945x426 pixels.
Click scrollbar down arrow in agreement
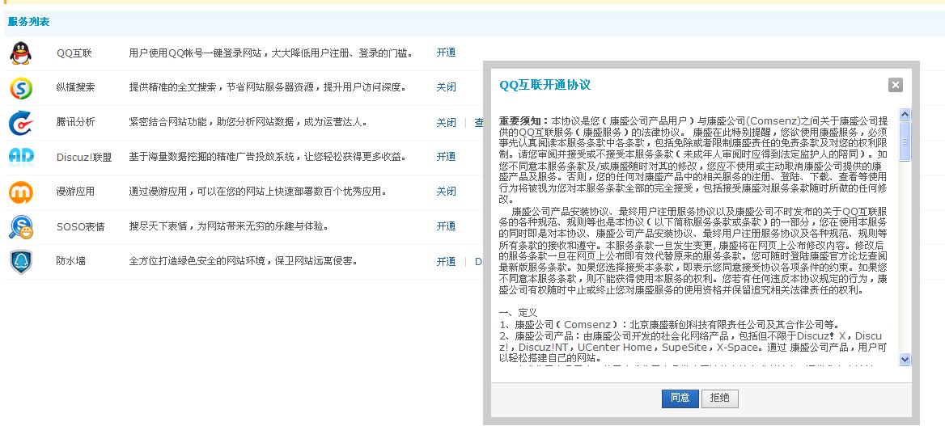click(905, 359)
